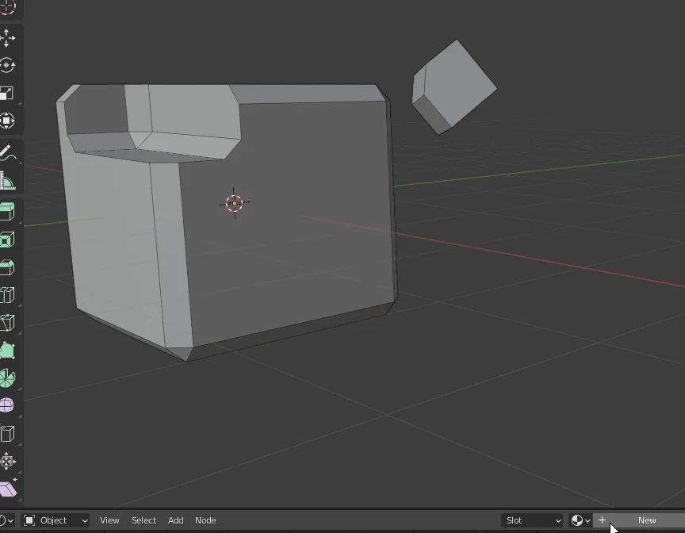Select the Move tool in the toolbar
Image resolution: width=685 pixels, height=533 pixels.
(x=10, y=38)
